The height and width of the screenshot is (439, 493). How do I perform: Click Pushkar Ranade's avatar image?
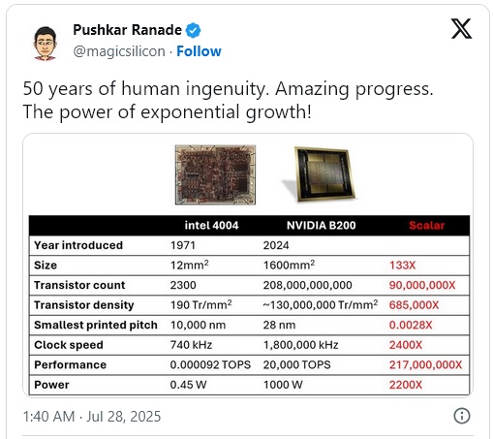click(45, 43)
